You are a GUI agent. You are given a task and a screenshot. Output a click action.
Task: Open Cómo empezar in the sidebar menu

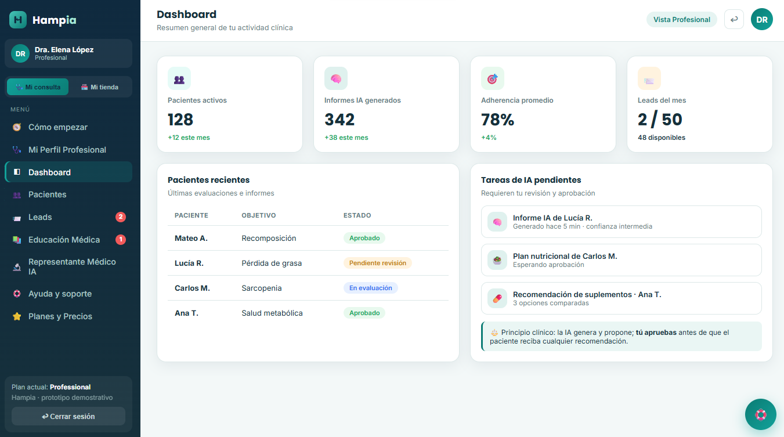[68, 127]
